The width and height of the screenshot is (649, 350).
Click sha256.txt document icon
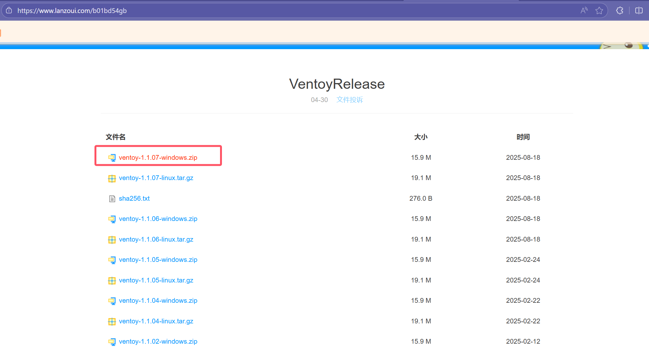[x=112, y=198]
